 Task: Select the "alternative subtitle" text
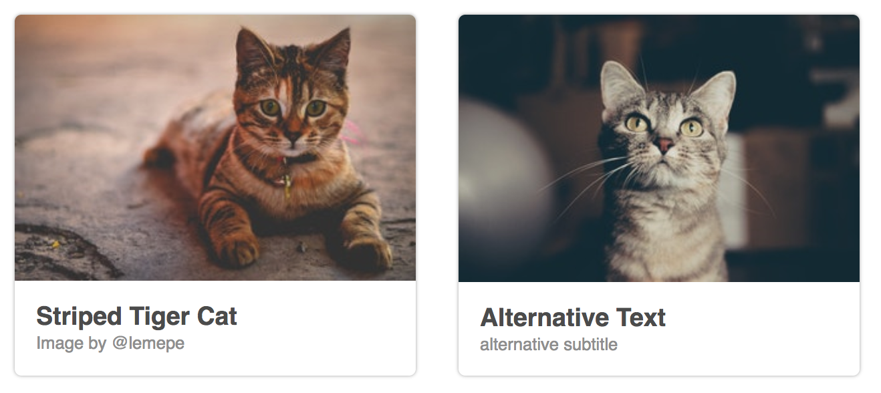point(549,345)
